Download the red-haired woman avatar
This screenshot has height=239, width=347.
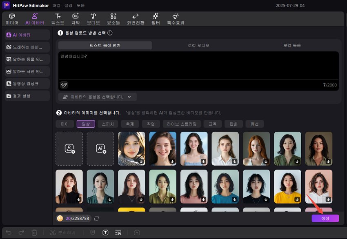pyautogui.click(x=266, y=162)
